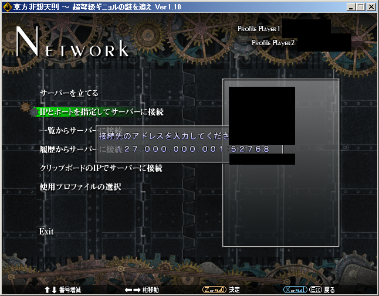Screen dimensions: 379x296
Task: Click the Exit menu entry
Action: 46,232
